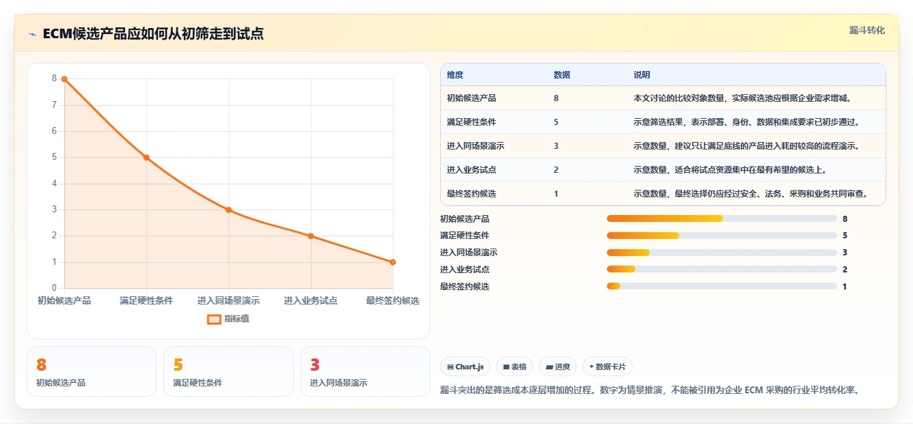The height and width of the screenshot is (424, 913).
Task: Click the lightning icon beside the ECM title
Action: pyautogui.click(x=32, y=34)
